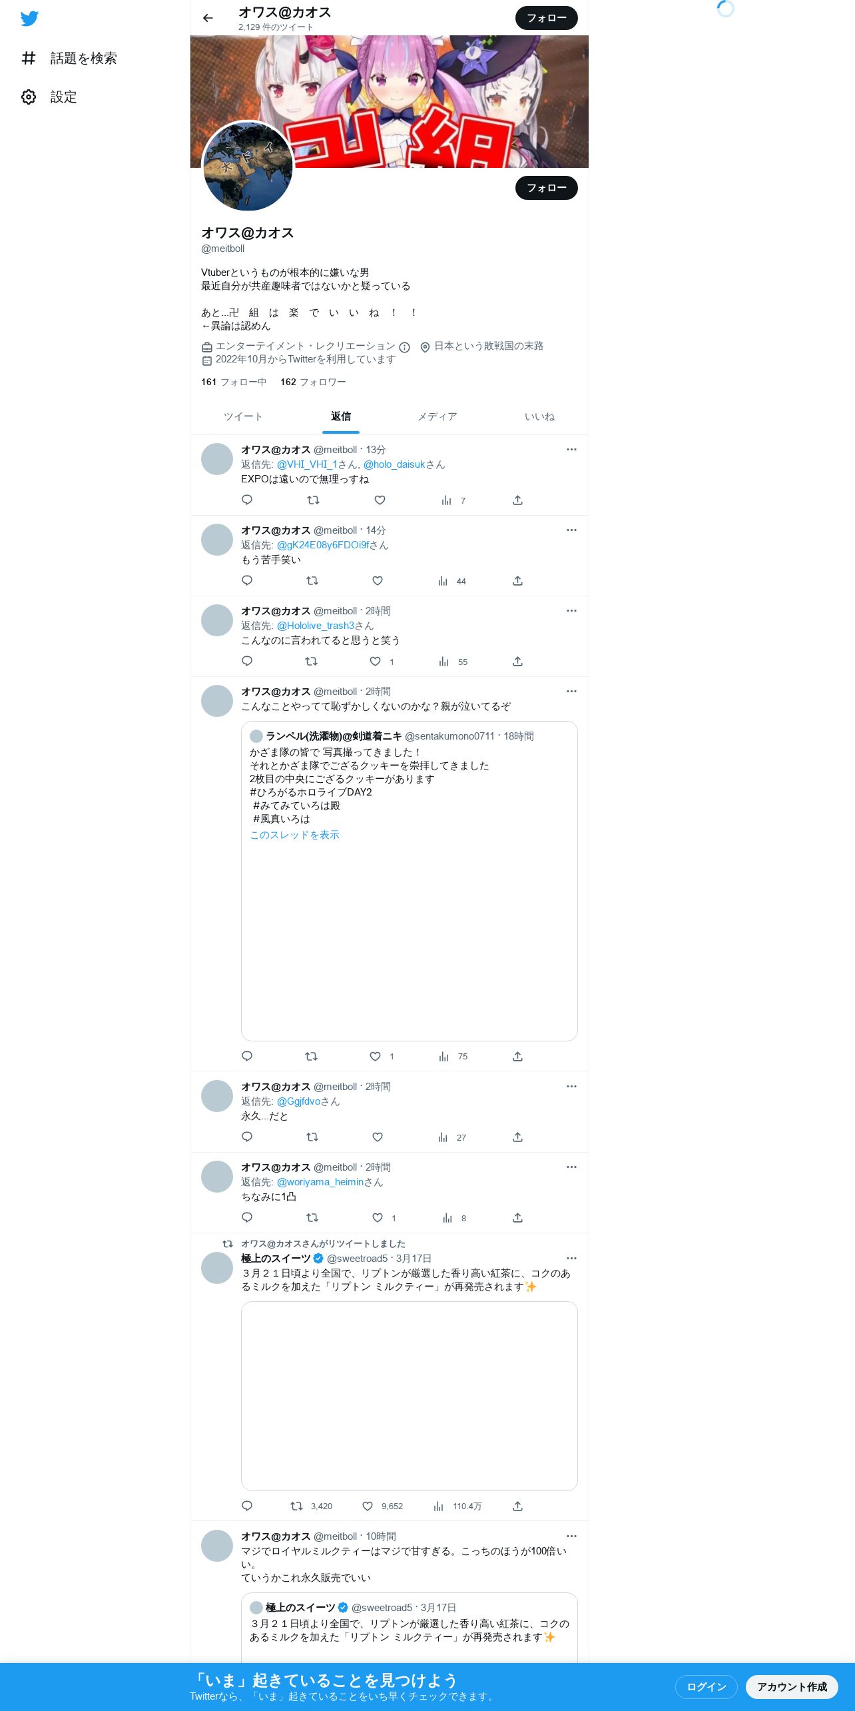Retweet the 極上のスイーツ tweet with 3,420 retweets
Screen dimensions: 855x1711
297,1506
